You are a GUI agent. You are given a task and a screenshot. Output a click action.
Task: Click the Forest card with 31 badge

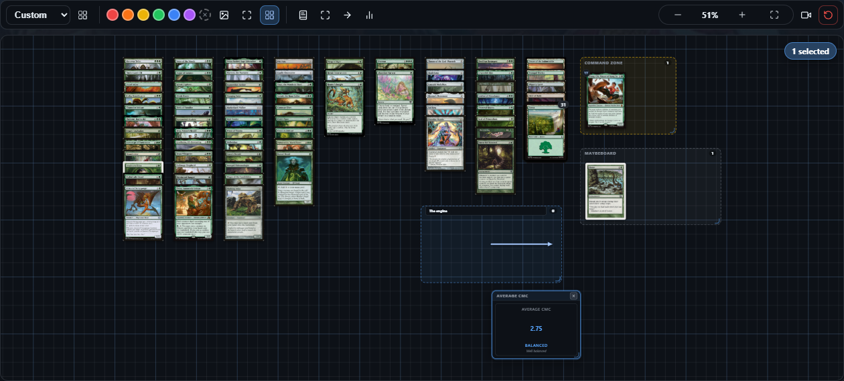(547, 132)
